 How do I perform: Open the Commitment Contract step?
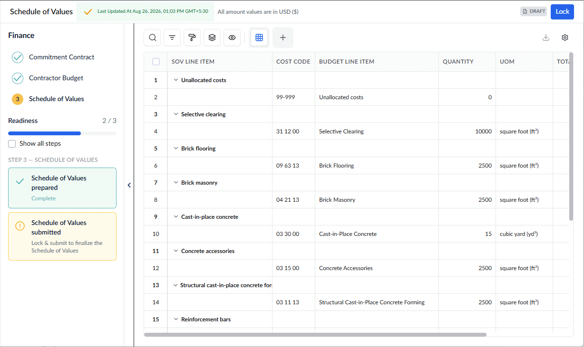(61, 57)
